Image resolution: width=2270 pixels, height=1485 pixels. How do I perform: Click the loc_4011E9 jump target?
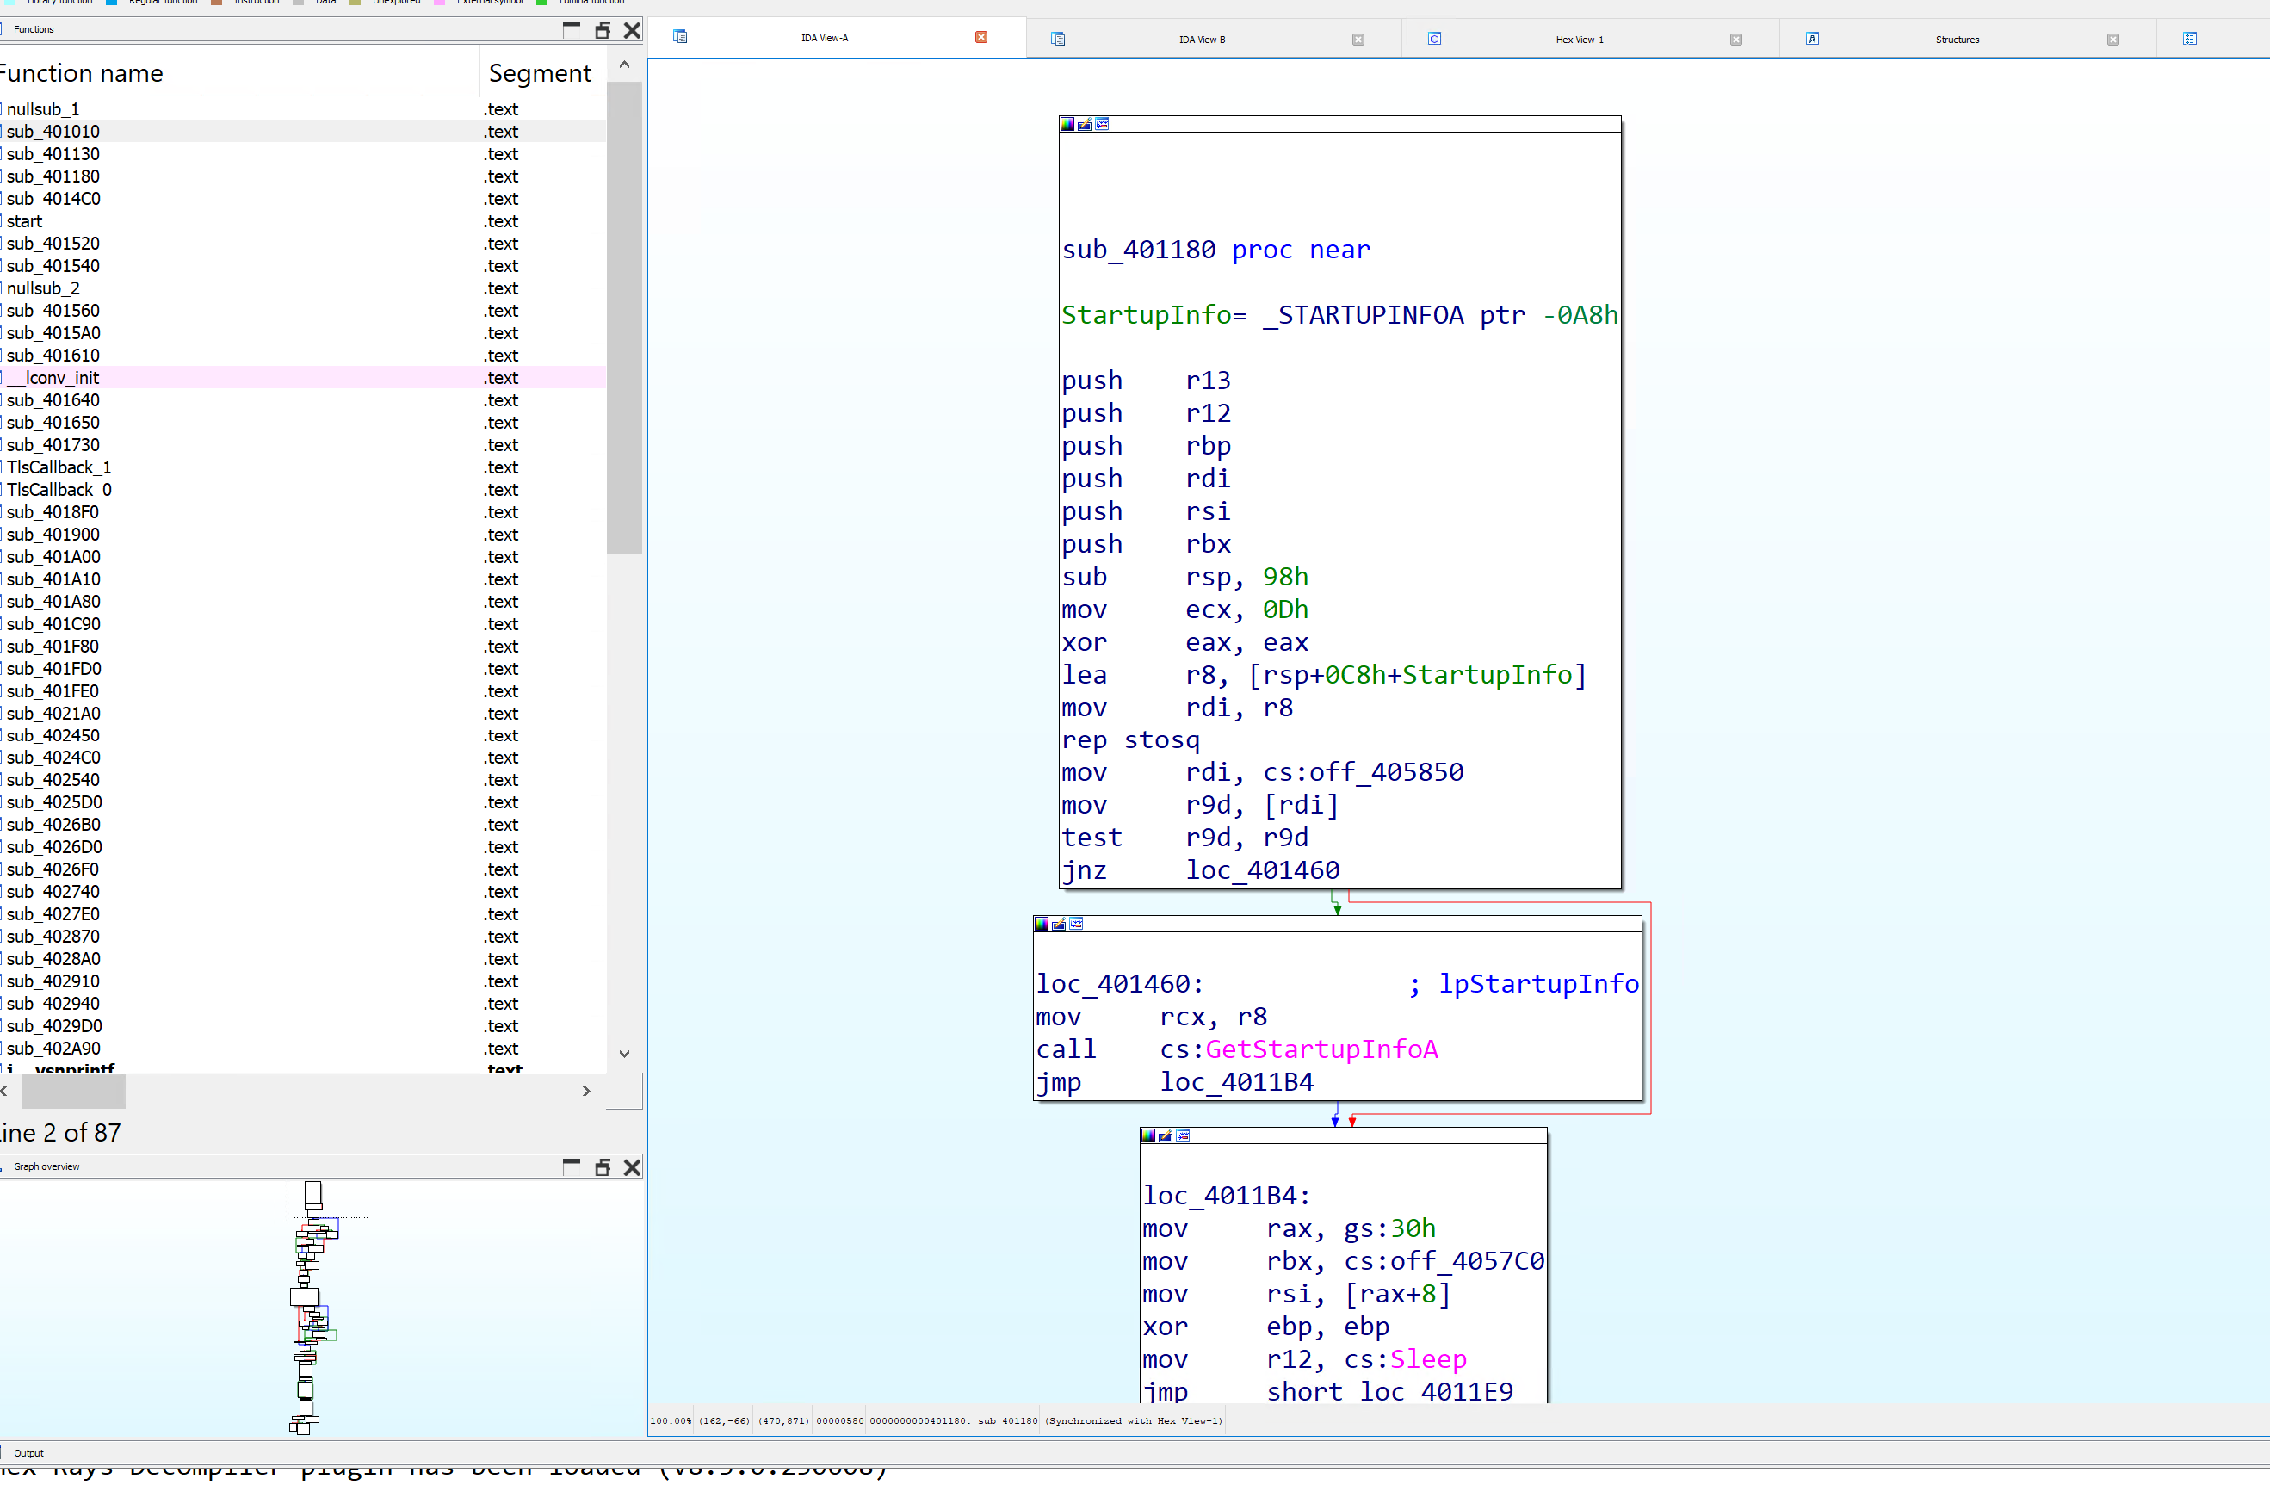[x=1437, y=1391]
